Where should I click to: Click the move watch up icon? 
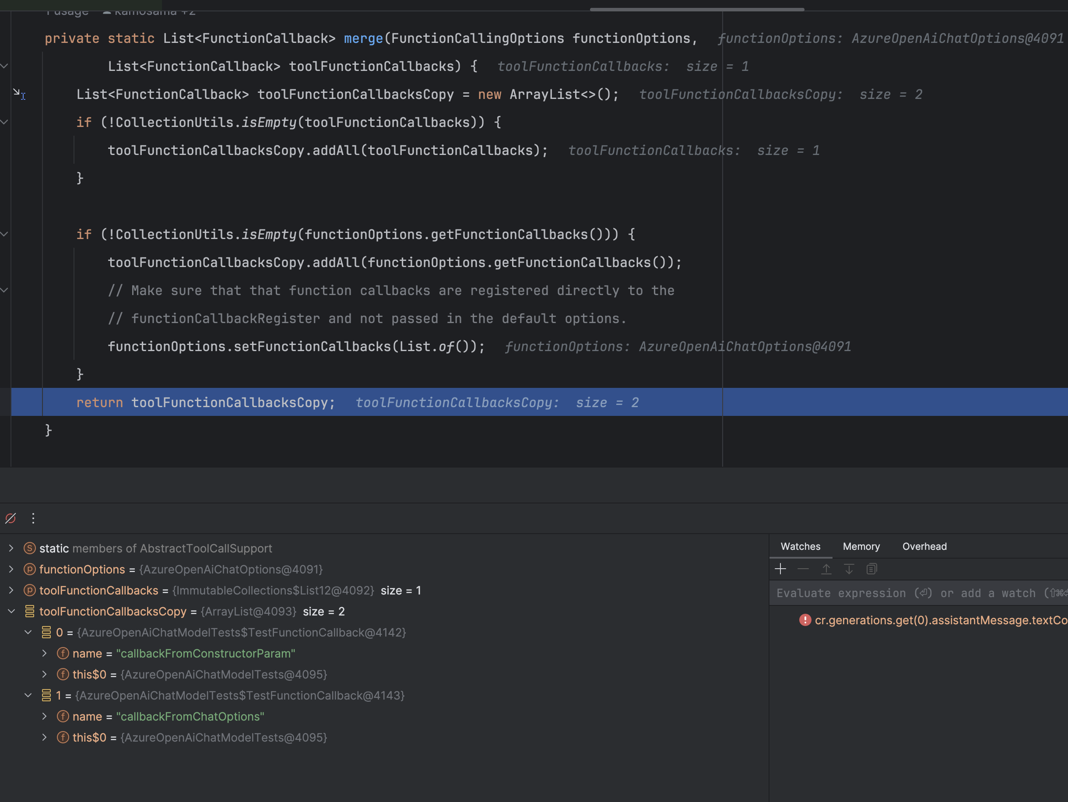[826, 569]
